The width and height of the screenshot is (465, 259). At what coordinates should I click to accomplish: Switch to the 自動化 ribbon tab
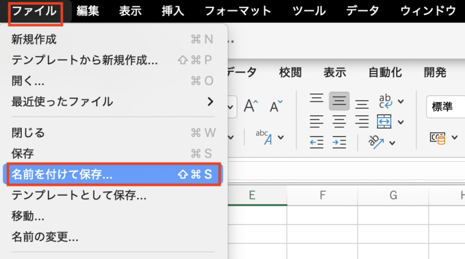pyautogui.click(x=385, y=72)
